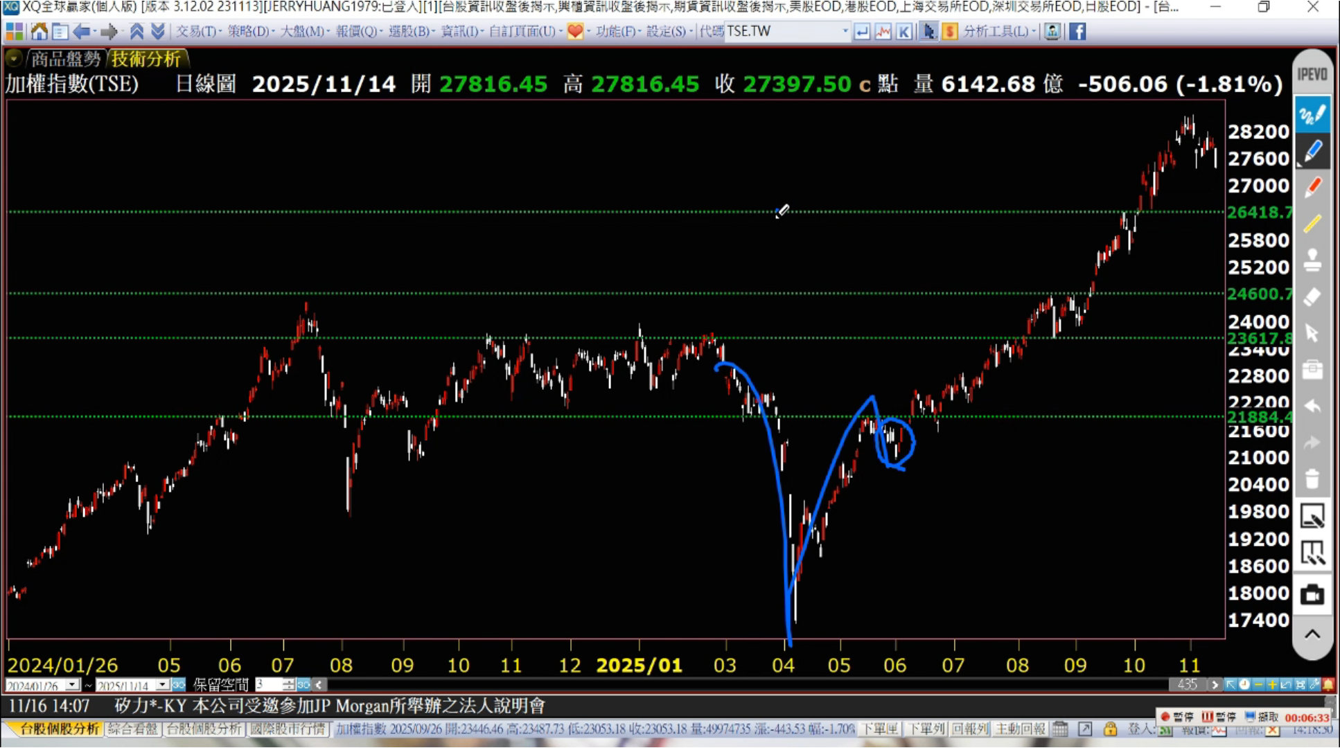Choose the eraser tool in annotation bar
Image resolution: width=1340 pixels, height=748 pixels.
pos(1312,296)
